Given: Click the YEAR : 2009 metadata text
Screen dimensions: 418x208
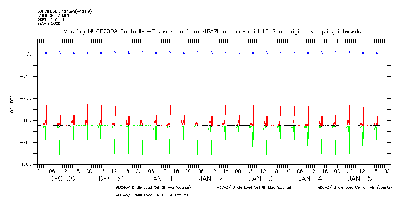Looking at the screenshot, I should tap(49, 24).
